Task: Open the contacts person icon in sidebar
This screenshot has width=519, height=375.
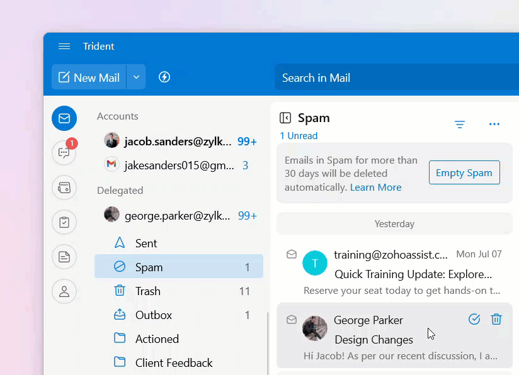Action: tap(64, 291)
